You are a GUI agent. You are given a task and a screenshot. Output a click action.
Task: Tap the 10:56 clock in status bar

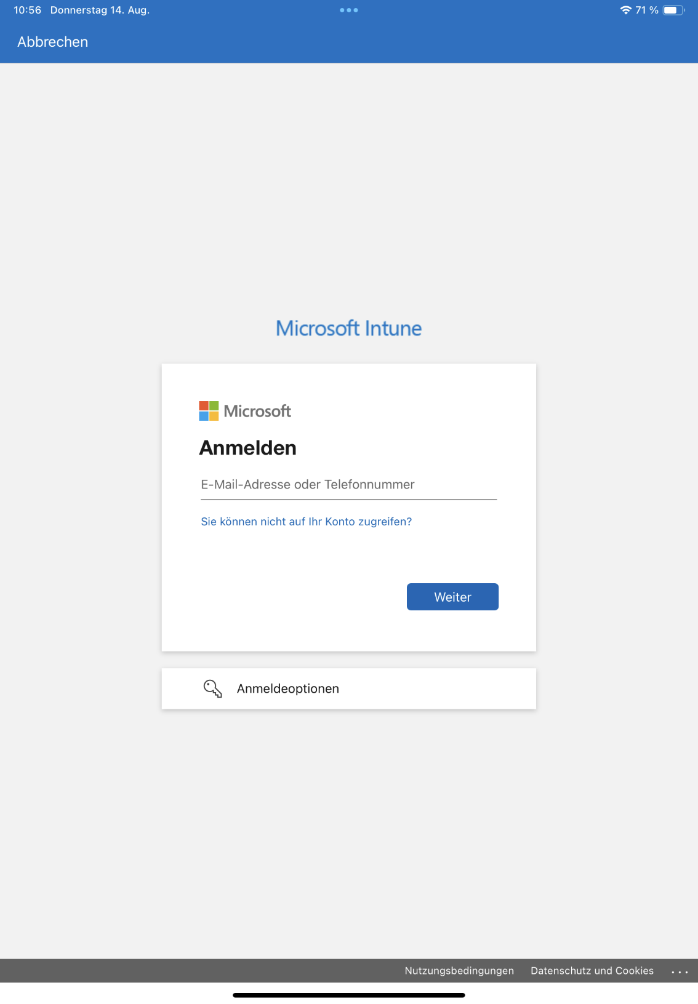click(x=28, y=10)
